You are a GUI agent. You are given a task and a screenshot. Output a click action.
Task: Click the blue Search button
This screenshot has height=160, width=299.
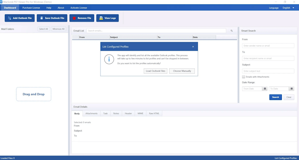click(x=275, y=97)
